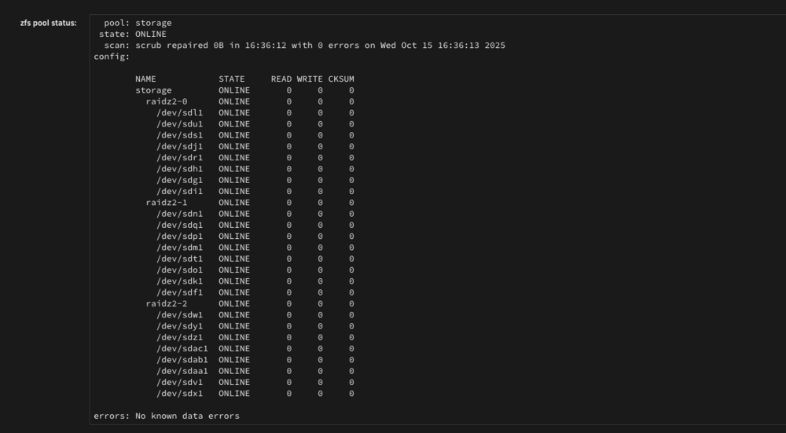Click device /dev/sdk1

point(179,281)
